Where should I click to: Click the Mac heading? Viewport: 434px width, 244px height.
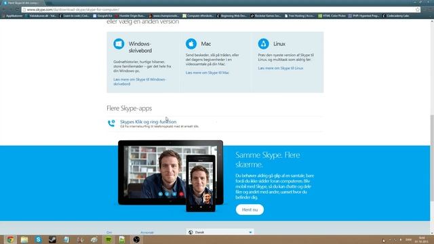point(206,43)
